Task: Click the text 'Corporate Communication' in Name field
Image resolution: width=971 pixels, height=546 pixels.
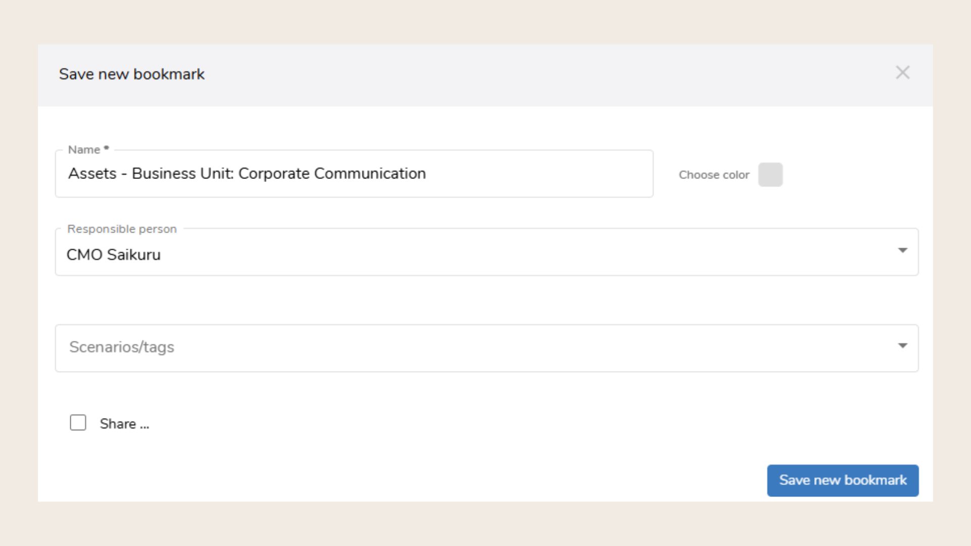Action: (x=332, y=173)
